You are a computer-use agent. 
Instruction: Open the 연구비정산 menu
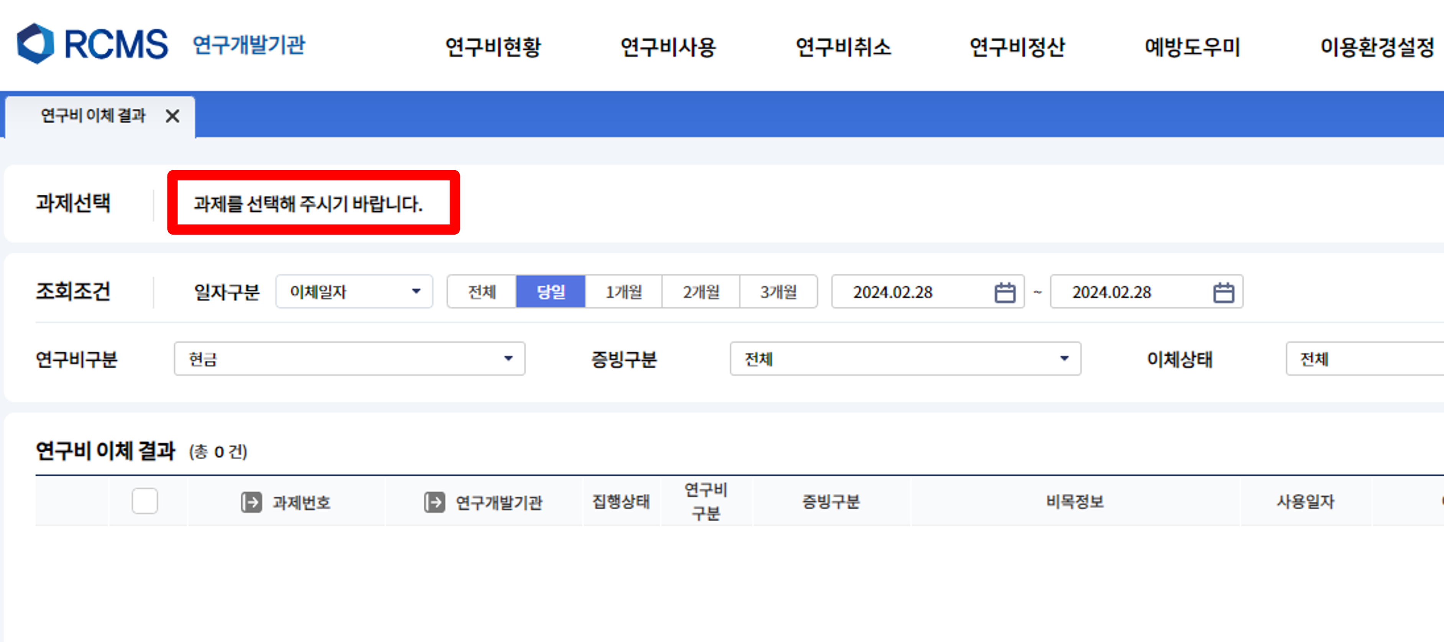[1017, 47]
